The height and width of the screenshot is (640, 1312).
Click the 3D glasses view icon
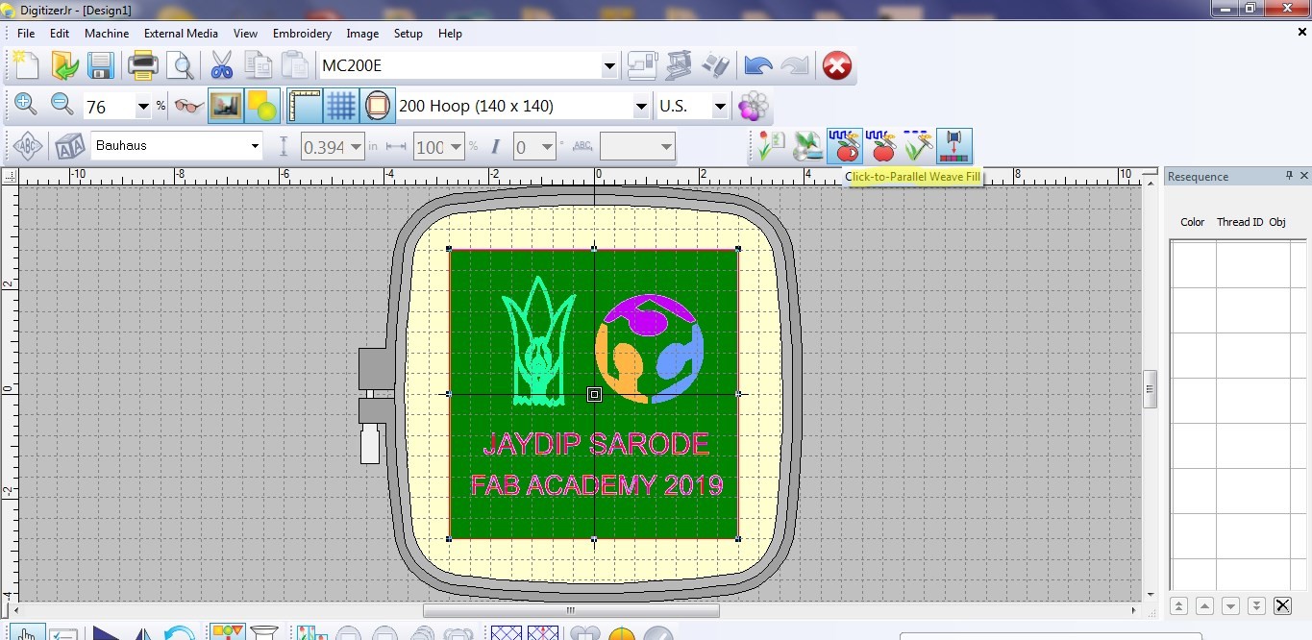(189, 106)
